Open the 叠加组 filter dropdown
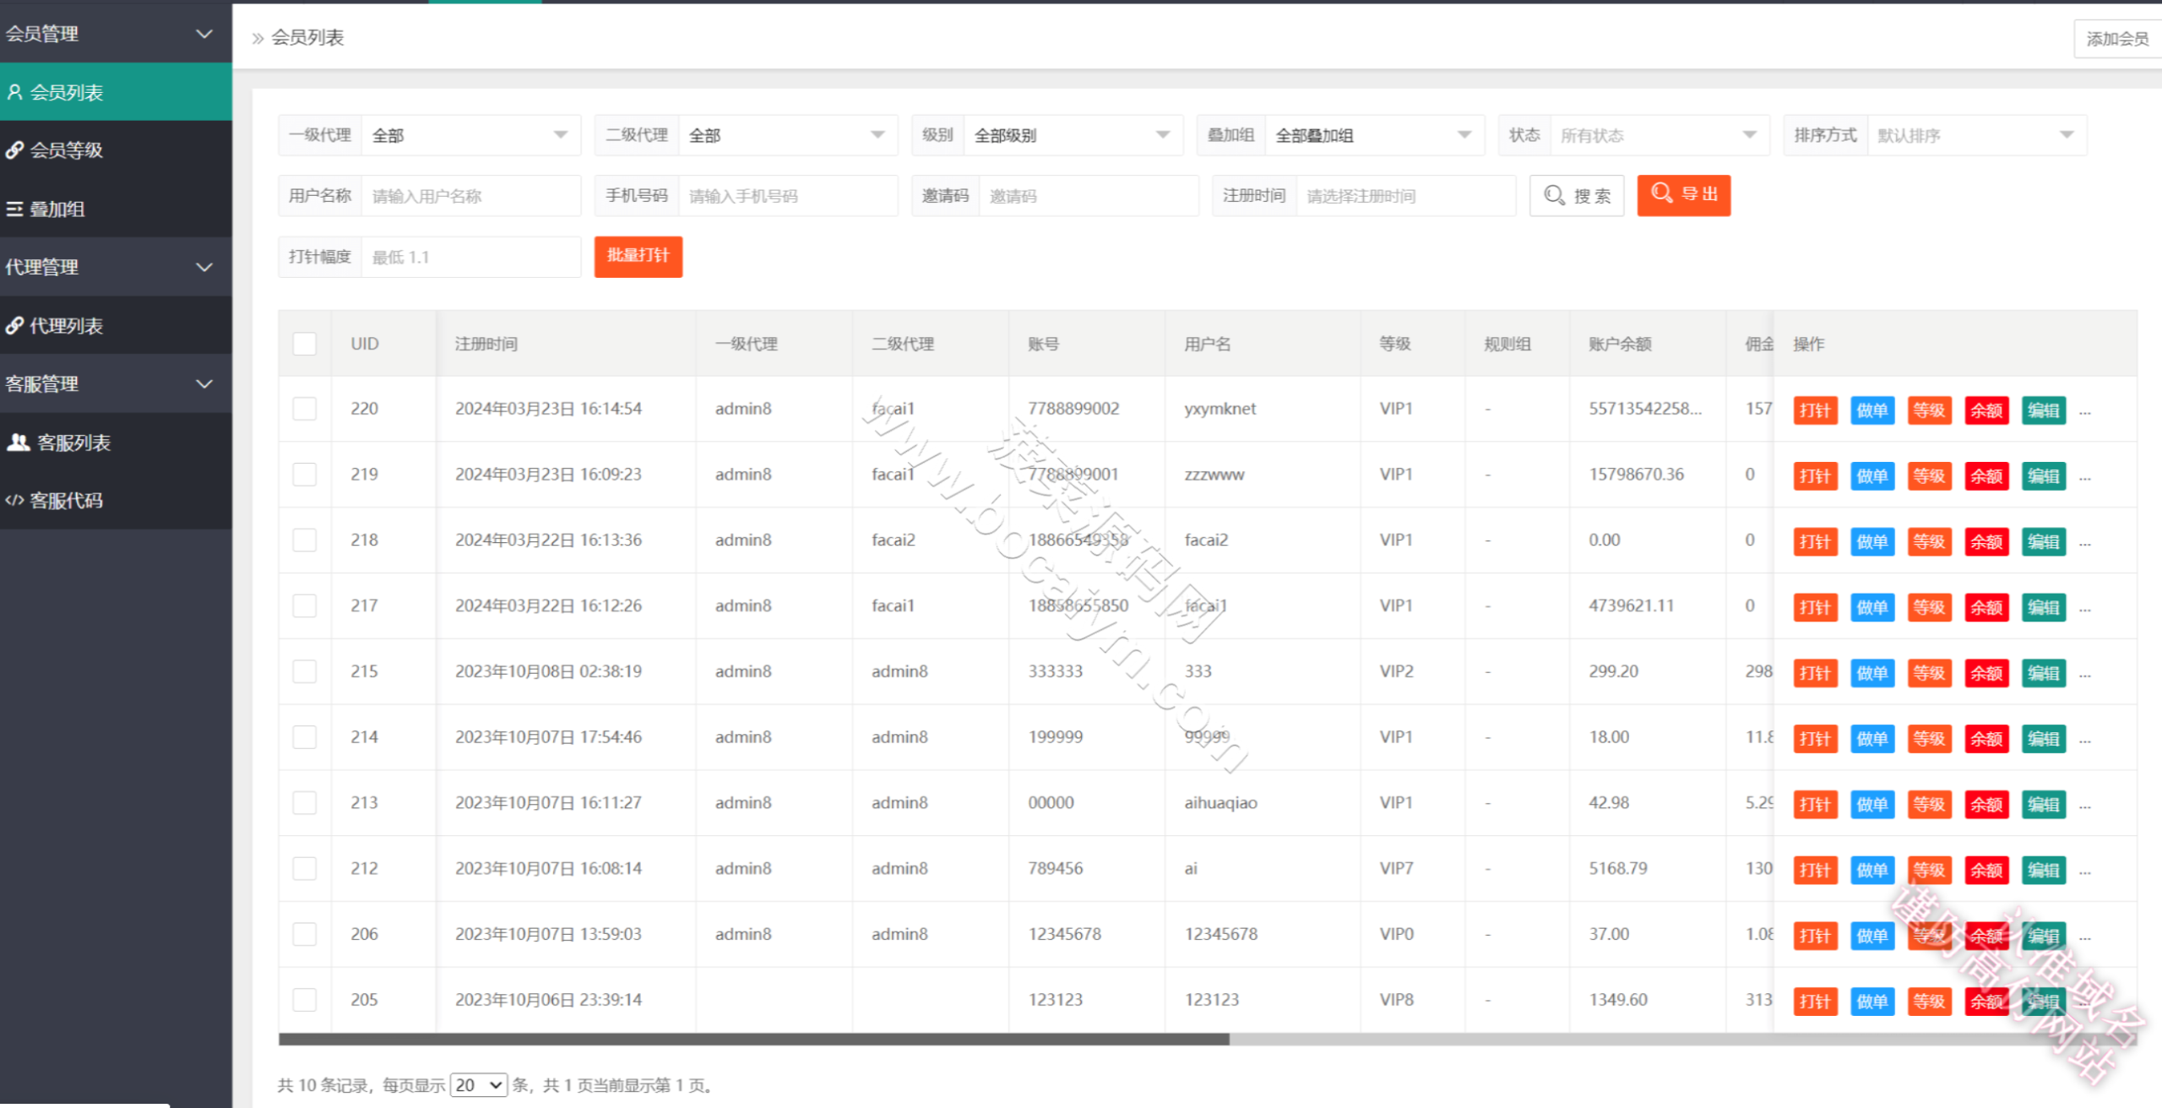 1374,135
